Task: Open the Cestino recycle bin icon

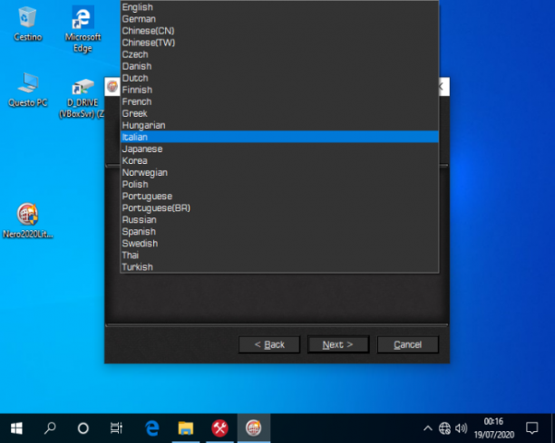Action: [x=27, y=24]
